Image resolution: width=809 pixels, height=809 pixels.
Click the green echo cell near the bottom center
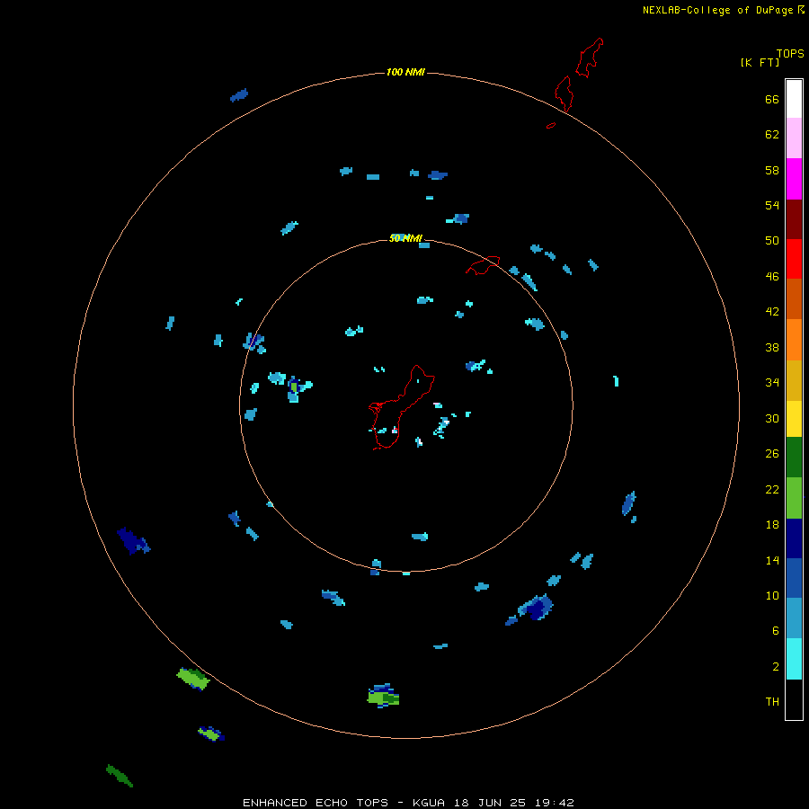coord(383,696)
